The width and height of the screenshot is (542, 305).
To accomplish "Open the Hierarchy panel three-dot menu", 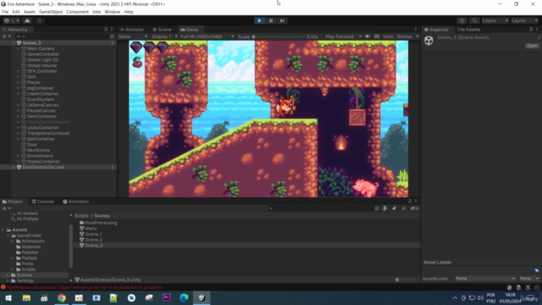I will pyautogui.click(x=112, y=30).
